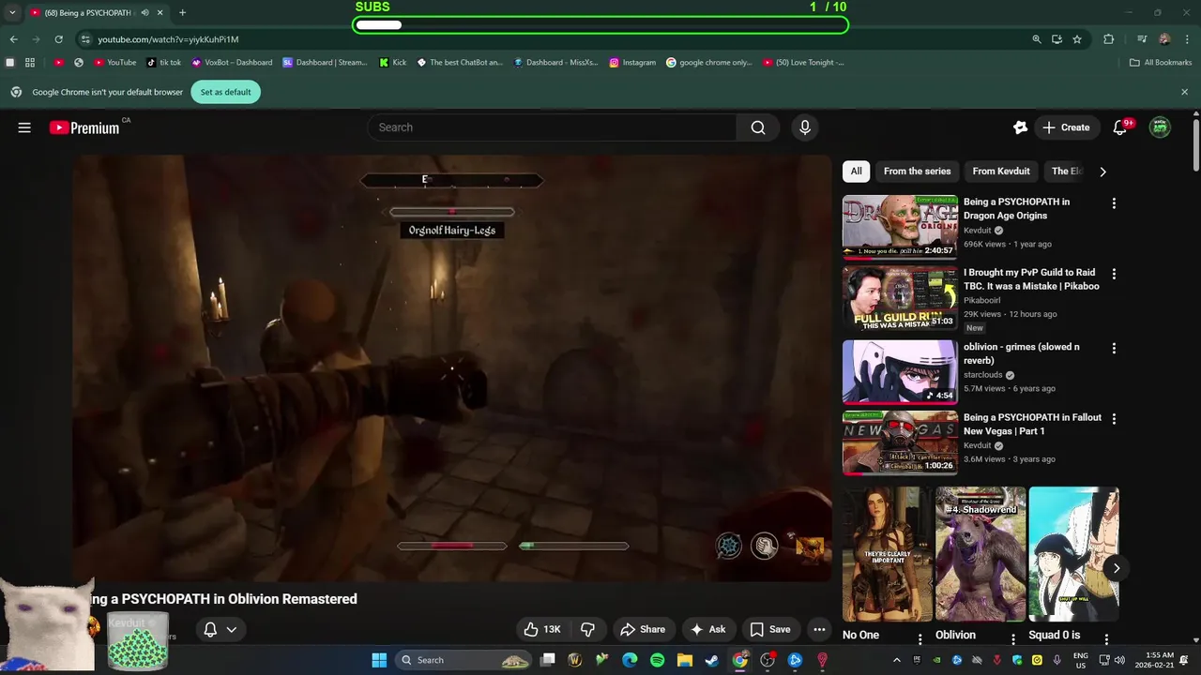
Task: Open the Chrome tab search chevron
Action: point(12,13)
